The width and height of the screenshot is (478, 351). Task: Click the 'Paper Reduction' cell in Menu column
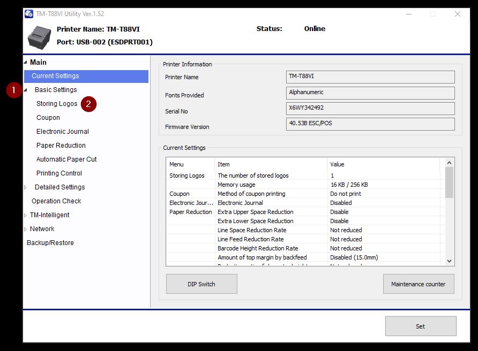(191, 212)
